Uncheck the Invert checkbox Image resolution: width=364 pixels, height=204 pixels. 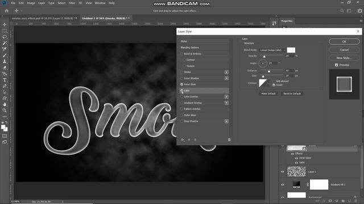[x=274, y=85]
